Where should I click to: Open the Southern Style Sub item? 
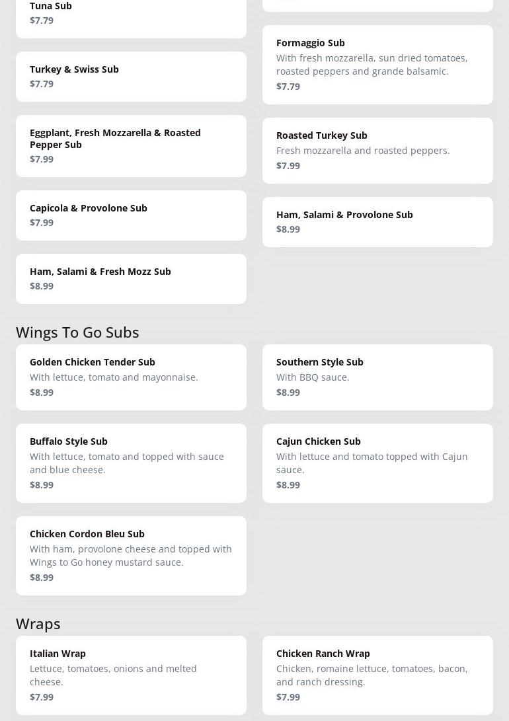pos(377,377)
